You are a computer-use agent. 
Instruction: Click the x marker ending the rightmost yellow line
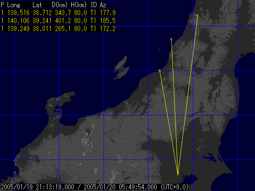(x=198, y=16)
